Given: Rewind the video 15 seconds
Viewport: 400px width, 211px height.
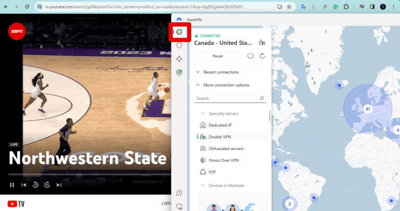Looking at the screenshot, I should click(35, 184).
